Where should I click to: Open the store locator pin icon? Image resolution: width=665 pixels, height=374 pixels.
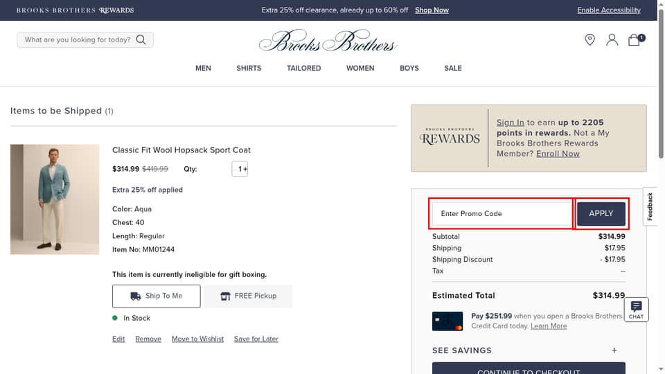point(589,40)
